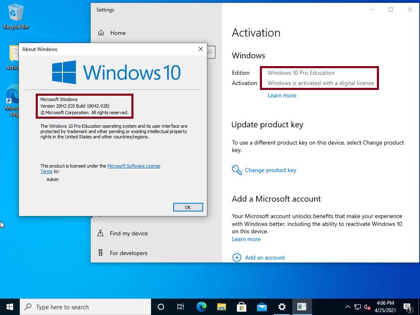Click the taskbar search box
Screen dimensions: 420x315
click(x=85, y=307)
